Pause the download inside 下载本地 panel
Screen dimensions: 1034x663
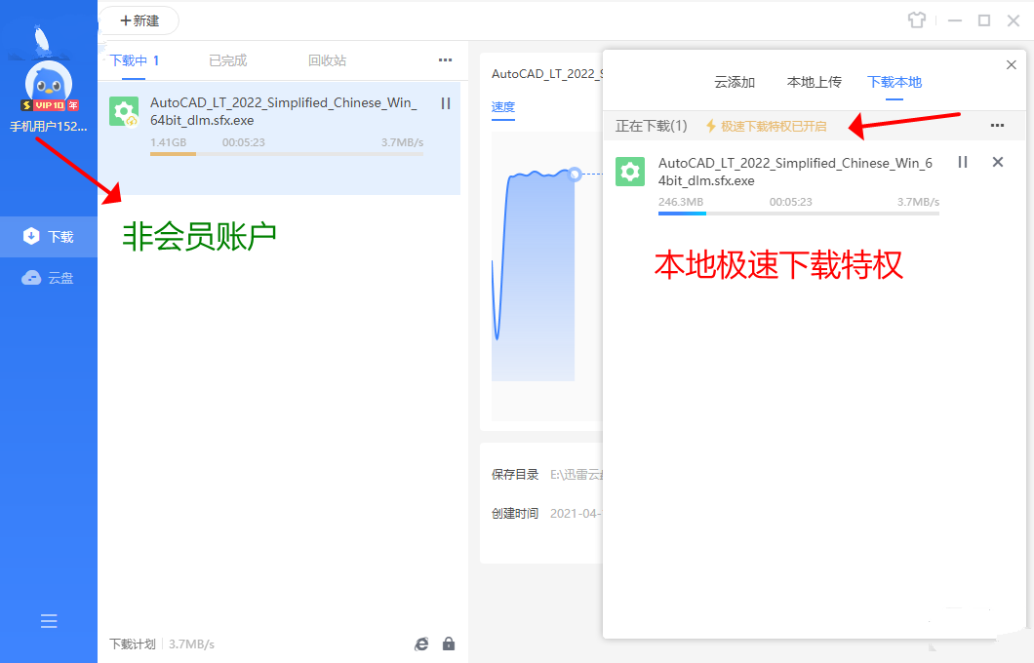point(962,162)
